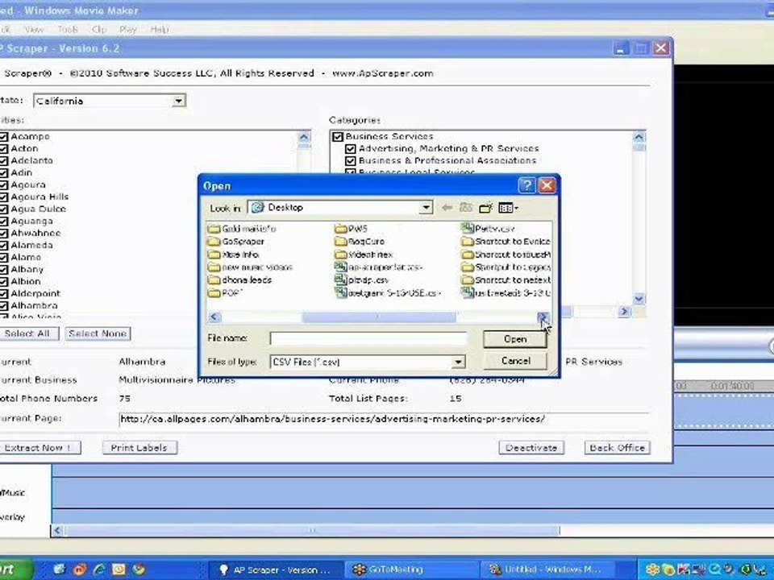Click the Show Desktop quick launch icon
774x580 pixels.
tap(59, 570)
